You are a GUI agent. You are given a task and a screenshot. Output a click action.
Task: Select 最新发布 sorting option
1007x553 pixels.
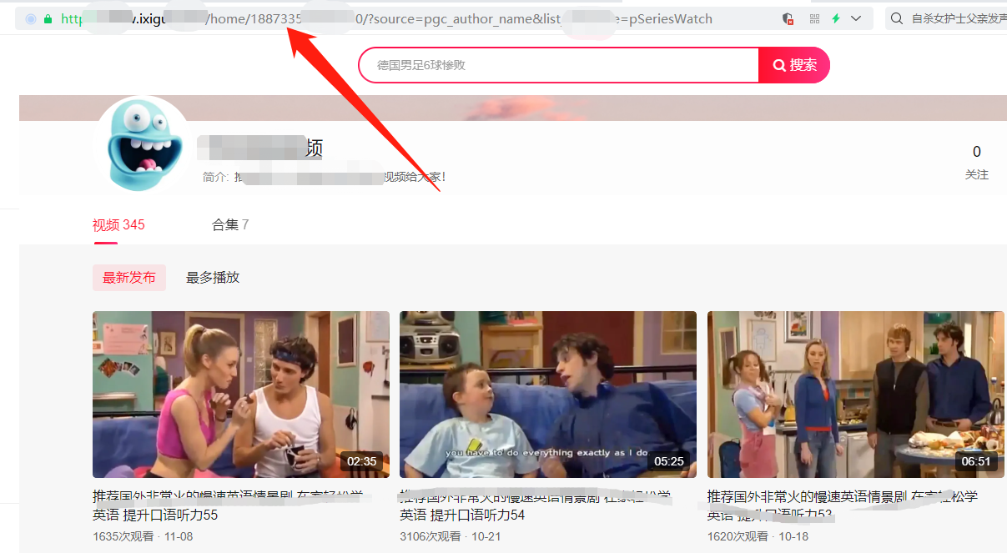tap(128, 277)
